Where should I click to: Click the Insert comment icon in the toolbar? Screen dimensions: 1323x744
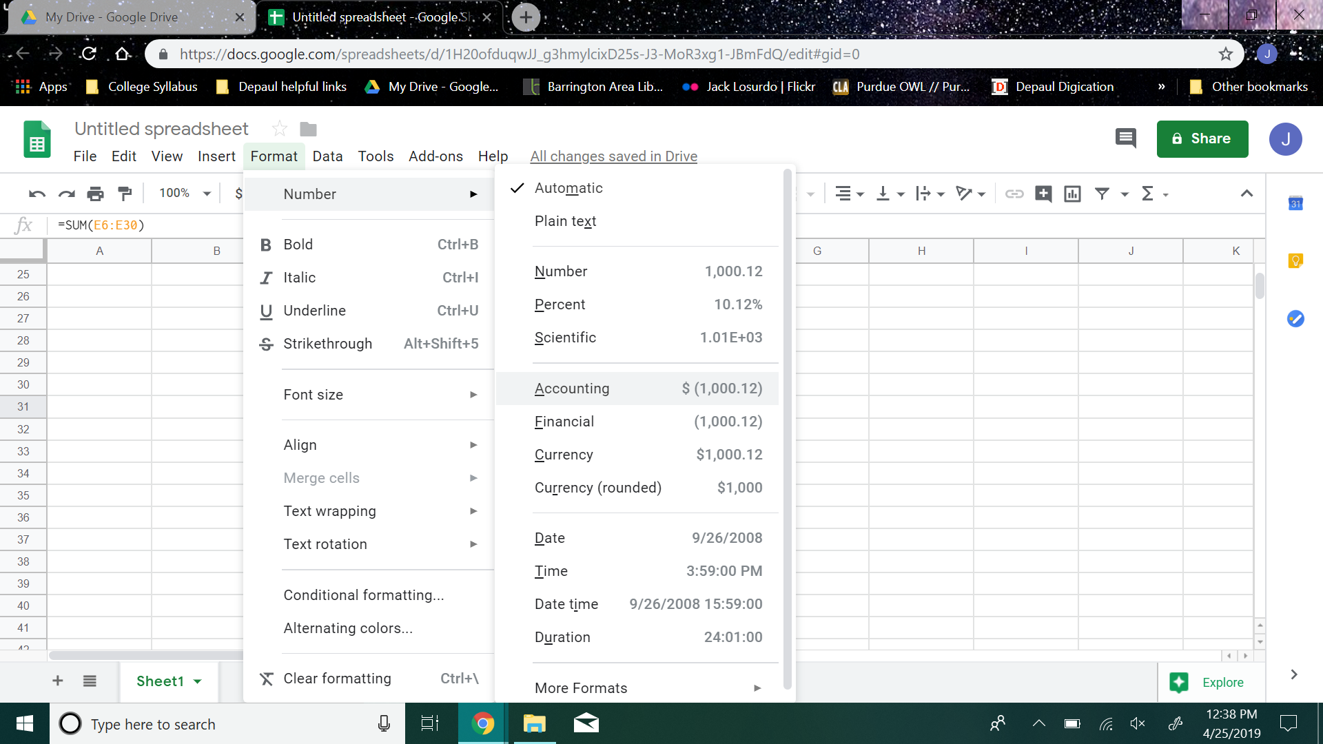(x=1043, y=194)
